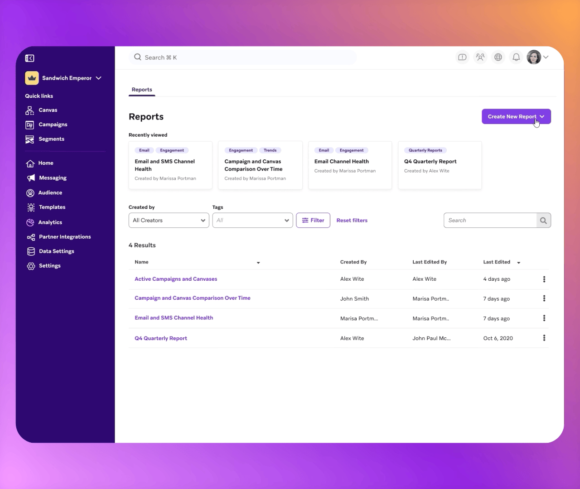Select the Templates sidebar icon
The image size is (580, 489).
coord(30,207)
